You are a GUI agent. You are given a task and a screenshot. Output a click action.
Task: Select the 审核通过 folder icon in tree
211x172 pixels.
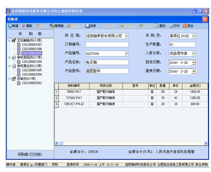(x=14, y=66)
